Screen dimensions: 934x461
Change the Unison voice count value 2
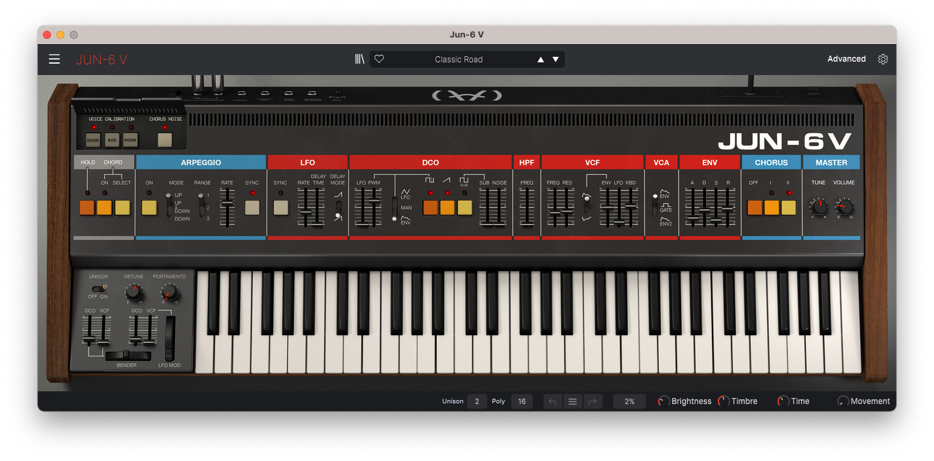click(477, 401)
